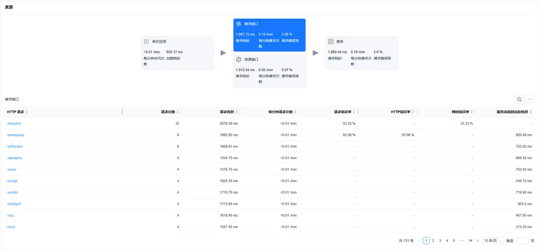Open the /shop/list request link
The width and height of the screenshot is (539, 249).
[x=14, y=124]
